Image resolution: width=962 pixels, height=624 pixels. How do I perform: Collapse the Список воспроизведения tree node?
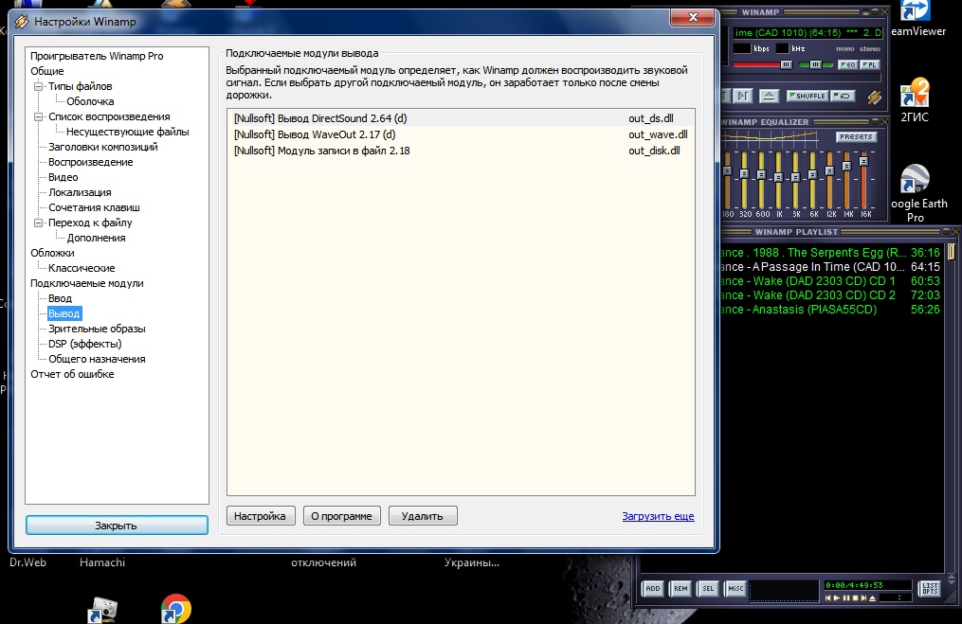(38, 116)
